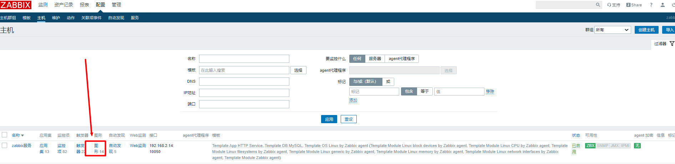Click the 添加 tag link
Screen dimensions: 675x164
(353, 100)
